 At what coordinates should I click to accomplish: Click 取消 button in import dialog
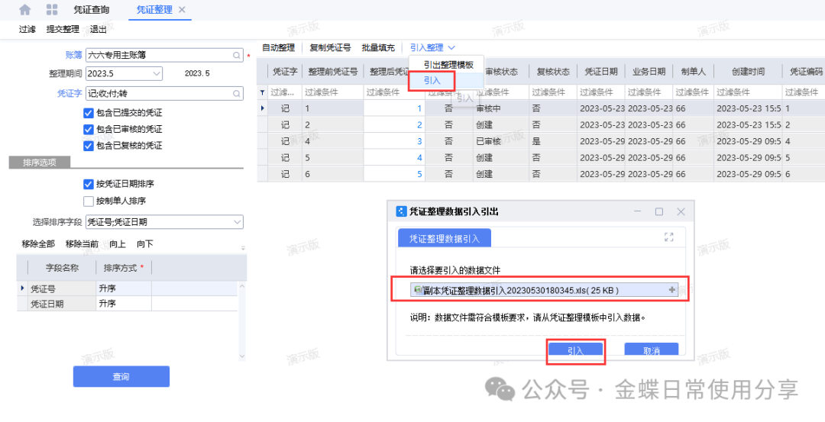[651, 350]
